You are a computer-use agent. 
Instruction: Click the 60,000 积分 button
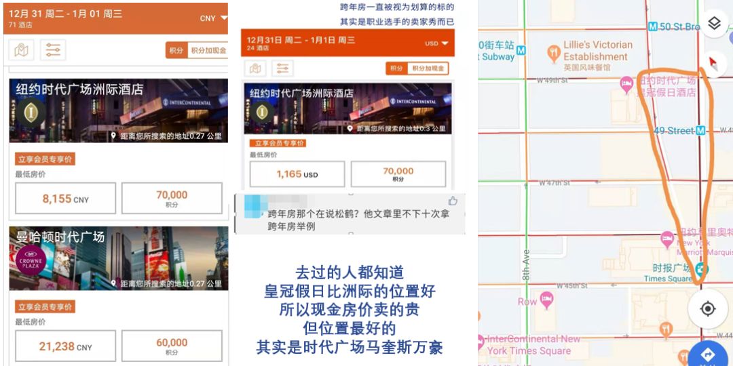(x=172, y=346)
